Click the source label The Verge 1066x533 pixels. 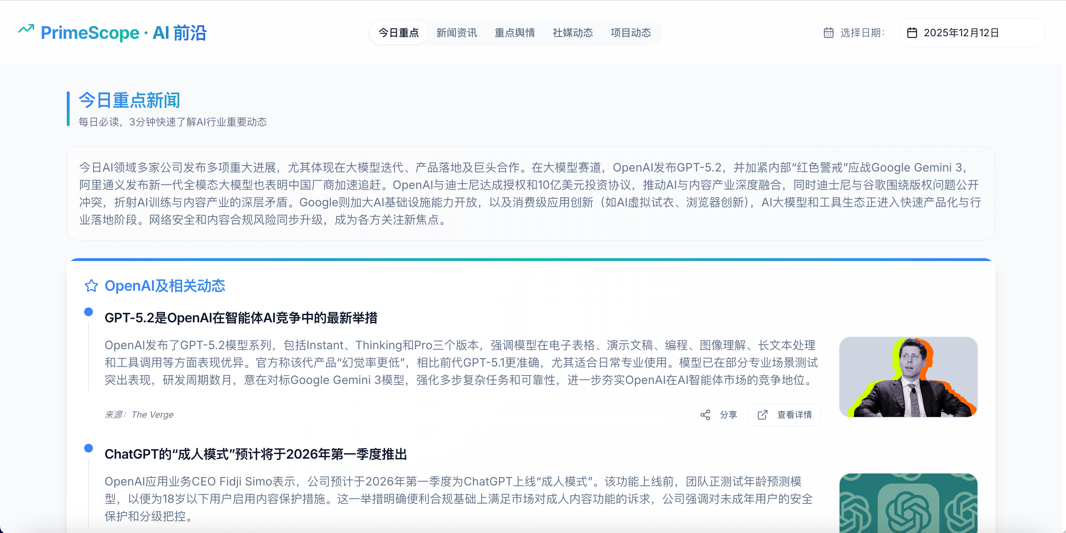152,415
